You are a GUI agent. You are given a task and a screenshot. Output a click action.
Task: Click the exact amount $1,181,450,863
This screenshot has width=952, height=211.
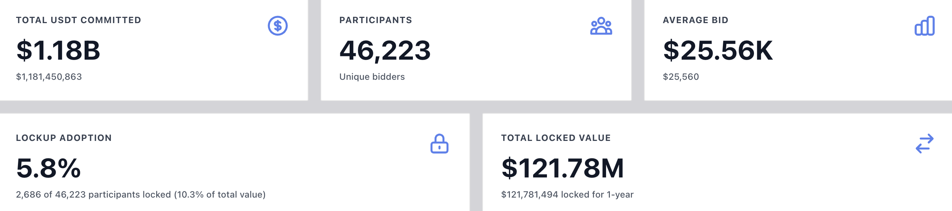tap(49, 77)
